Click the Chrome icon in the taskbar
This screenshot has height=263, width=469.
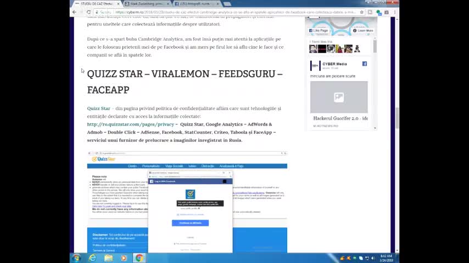click(x=139, y=258)
